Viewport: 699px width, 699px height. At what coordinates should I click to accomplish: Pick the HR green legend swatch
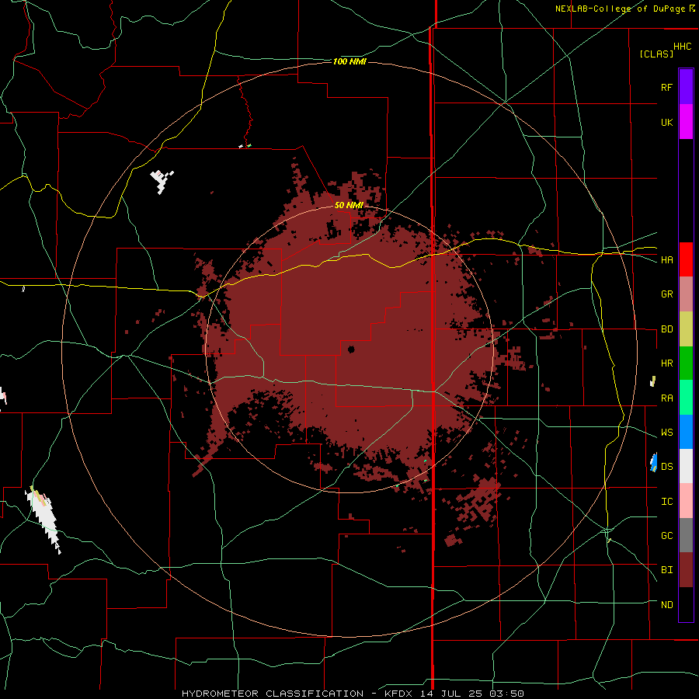coord(686,363)
